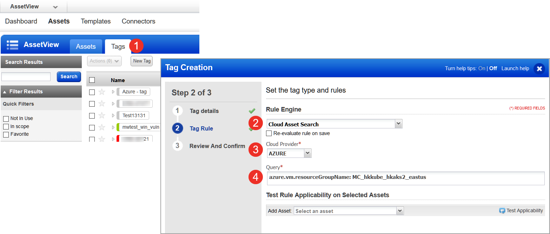550x234 pixels.
Task: Select the step 1 "Tag details" circle
Action: coord(177,111)
